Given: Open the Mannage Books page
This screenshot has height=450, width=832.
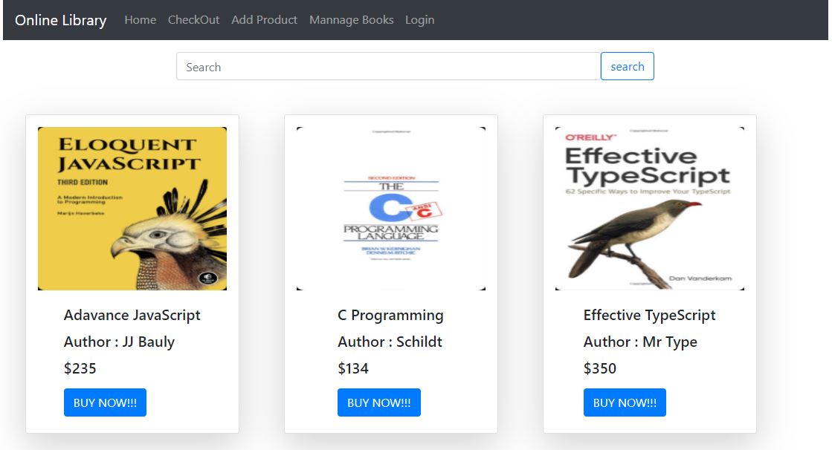Looking at the screenshot, I should pyautogui.click(x=351, y=20).
